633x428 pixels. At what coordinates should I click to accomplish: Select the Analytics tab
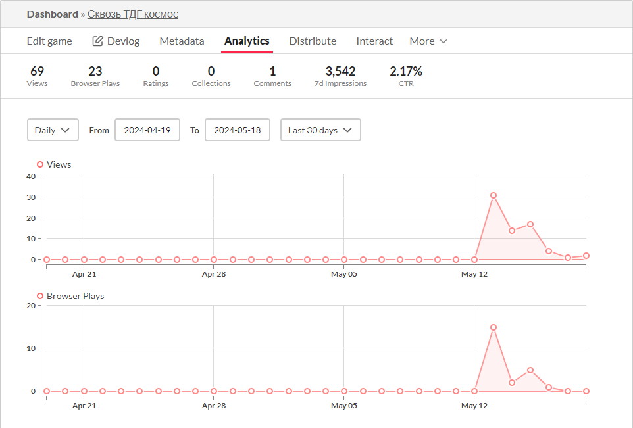pos(247,41)
